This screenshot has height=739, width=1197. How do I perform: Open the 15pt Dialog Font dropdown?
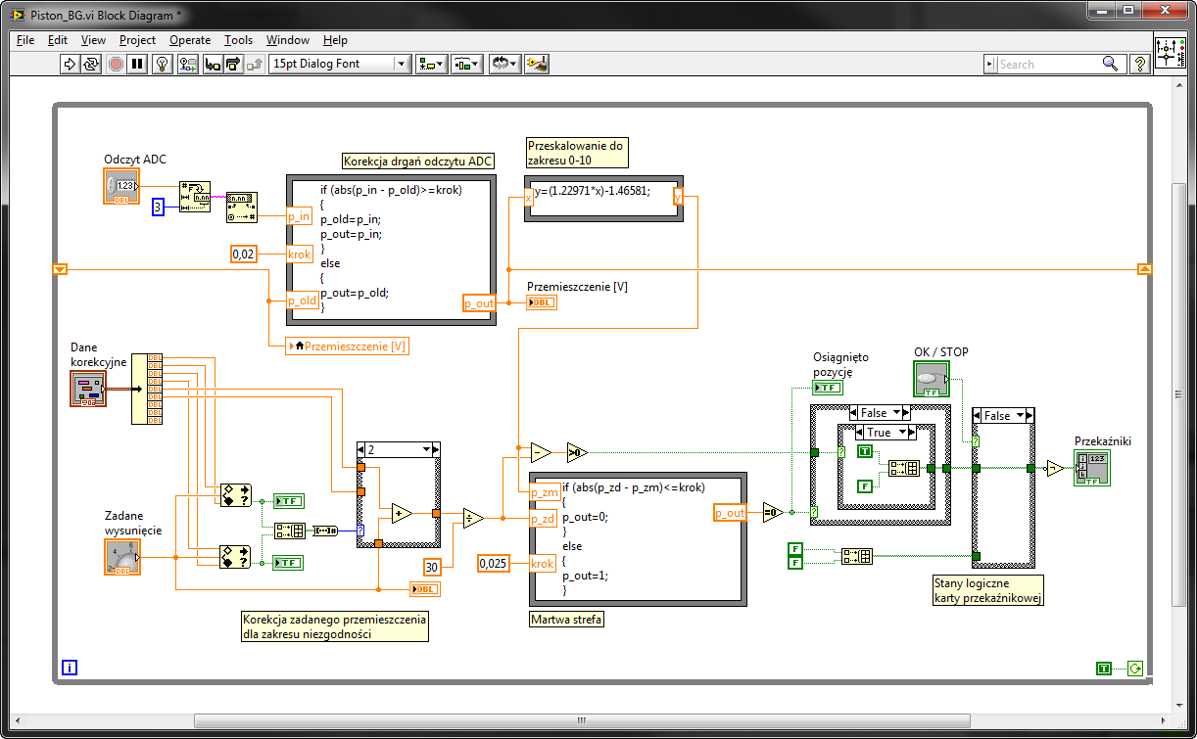click(x=340, y=64)
